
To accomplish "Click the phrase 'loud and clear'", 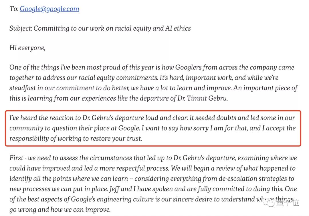I will 166,118.
